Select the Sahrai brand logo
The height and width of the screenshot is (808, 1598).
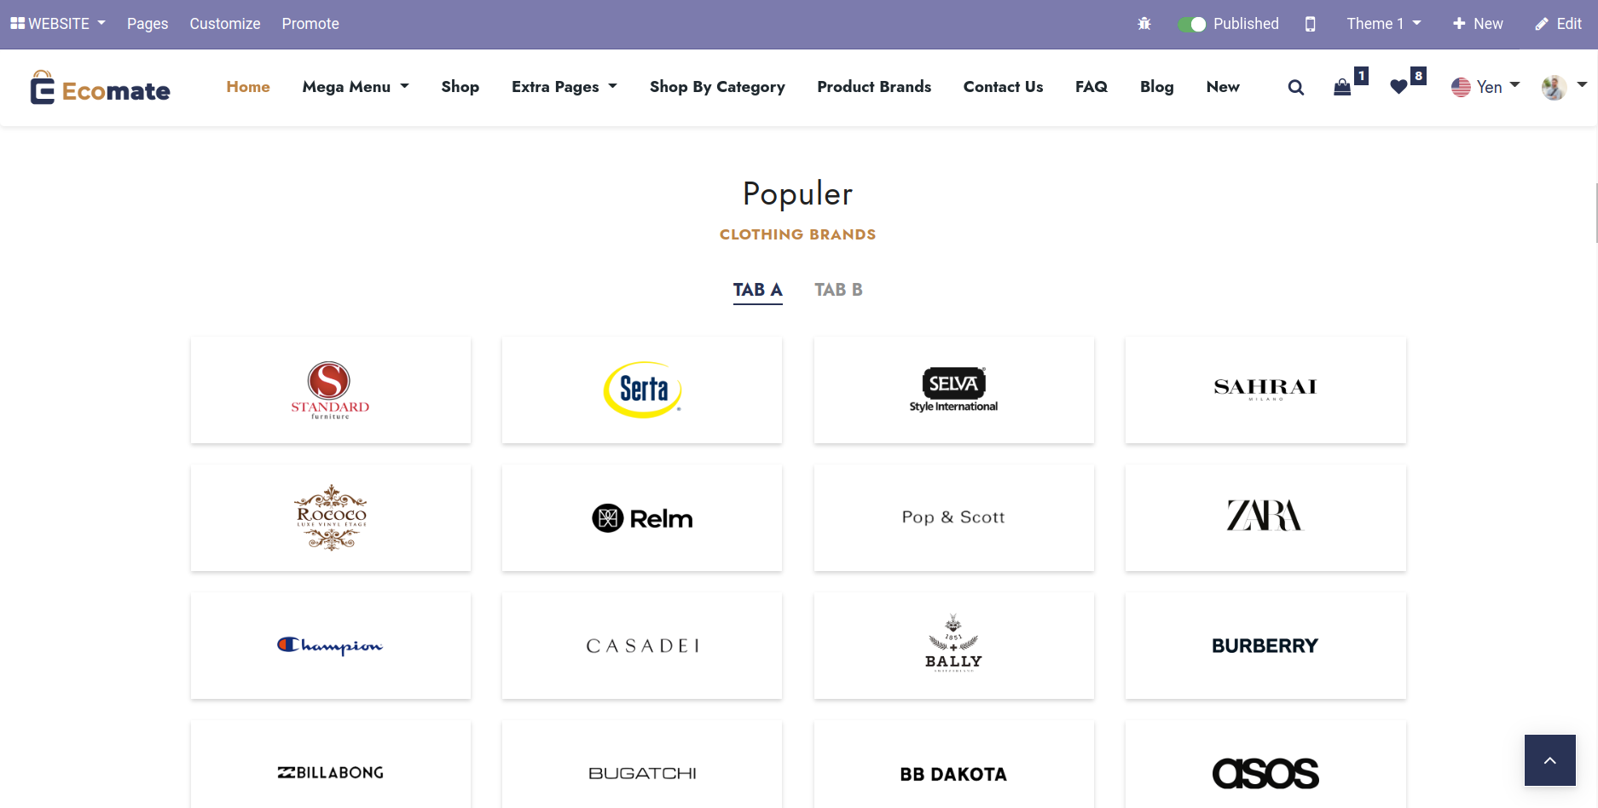pos(1265,390)
